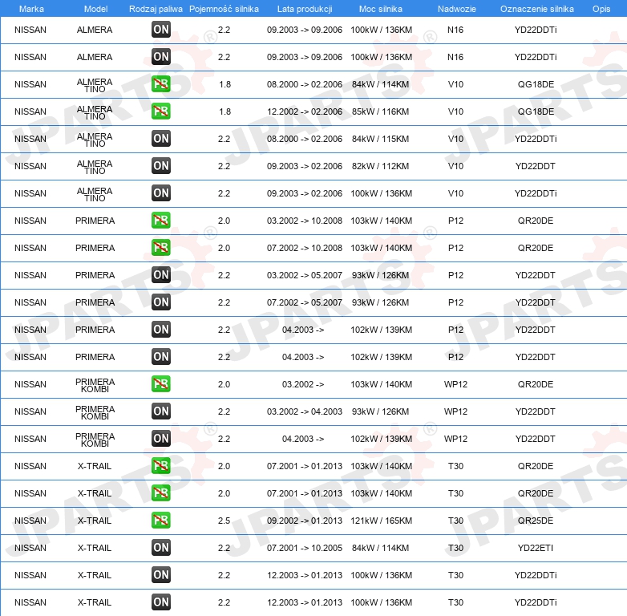Viewport: 627px width, 616px height.
Task: Click production years 03.2002 -> 10.2008
Action: pyautogui.click(x=305, y=221)
